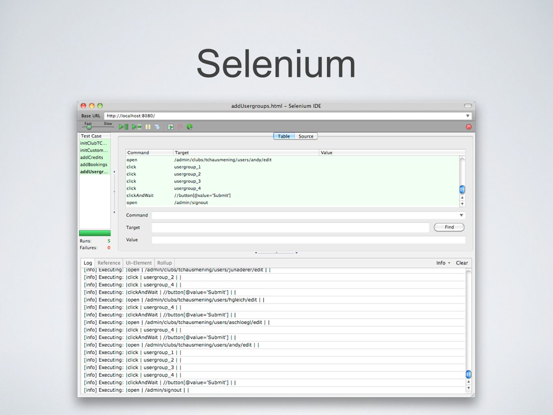This screenshot has width=553, height=415.
Task: Click log line opening users/hgleich/edit
Action: 274,300
